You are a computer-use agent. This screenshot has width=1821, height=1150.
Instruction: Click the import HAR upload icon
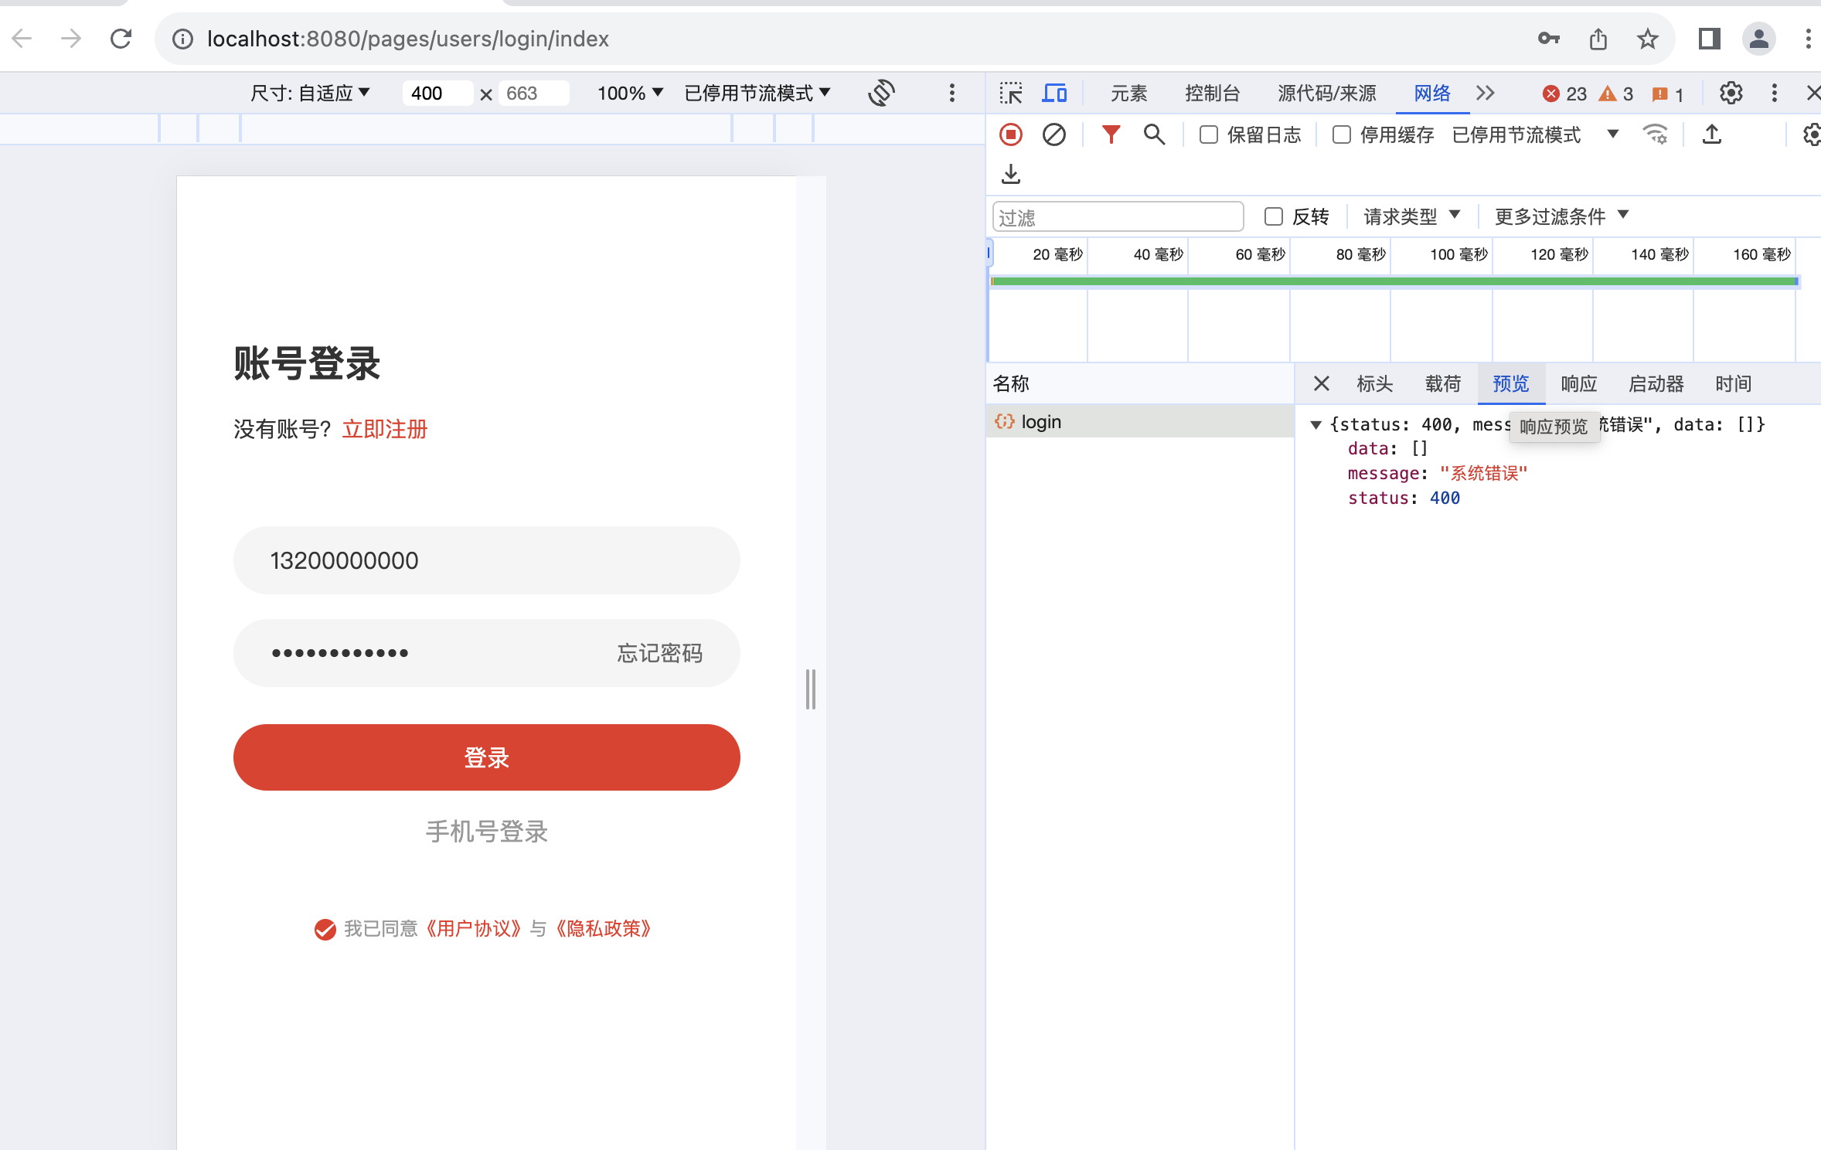[1712, 135]
